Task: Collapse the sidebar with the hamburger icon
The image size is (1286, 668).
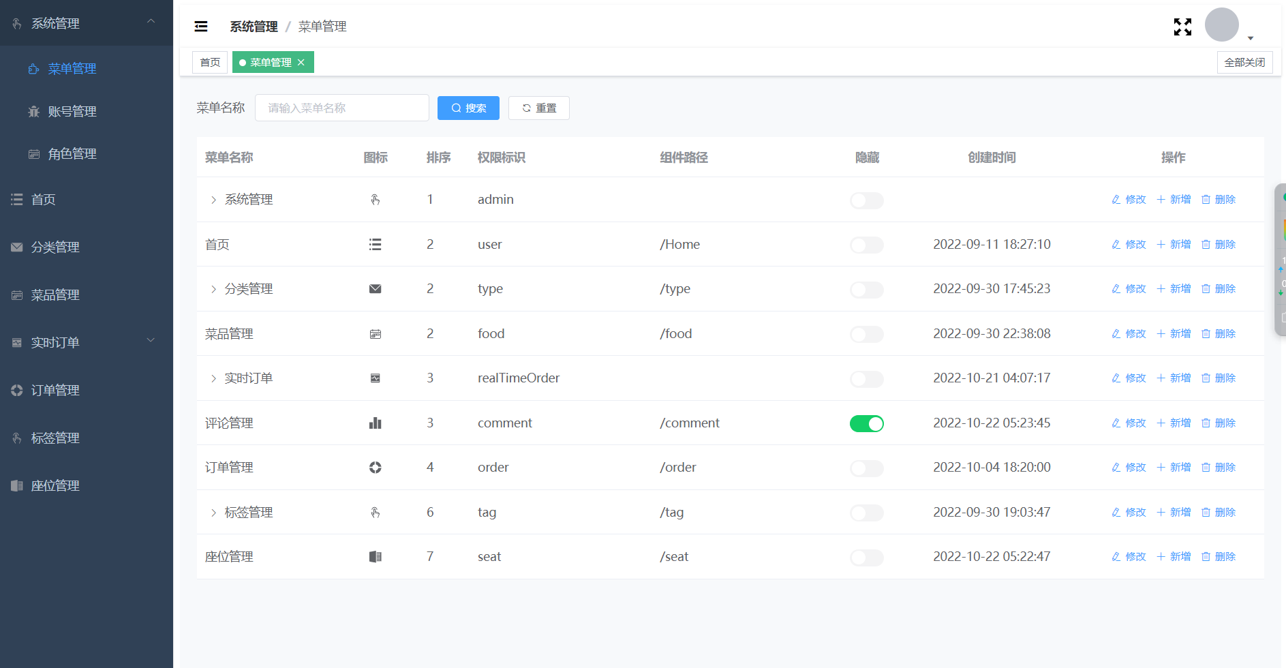Action: pyautogui.click(x=201, y=27)
